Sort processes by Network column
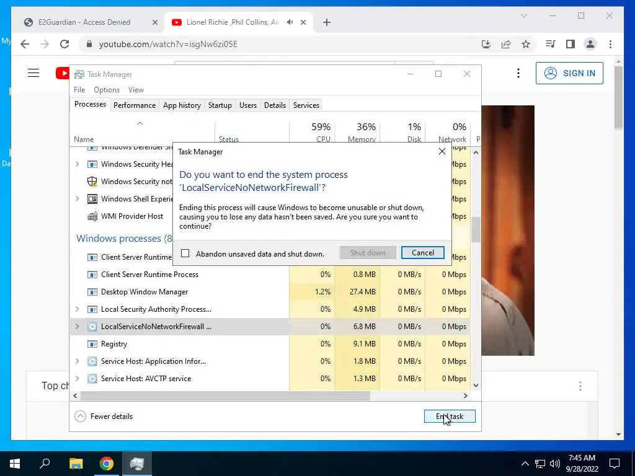Image resolution: width=635 pixels, height=476 pixels. tap(448, 132)
